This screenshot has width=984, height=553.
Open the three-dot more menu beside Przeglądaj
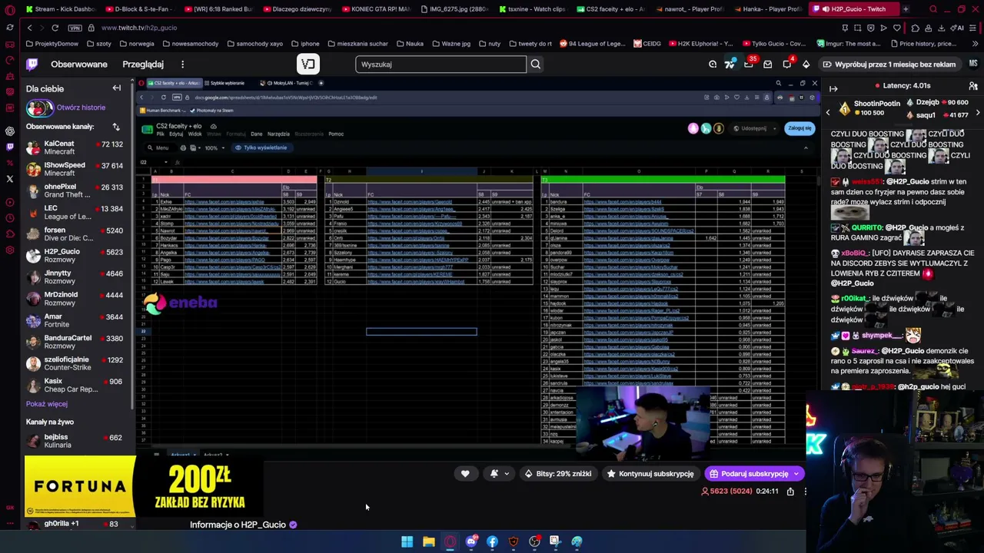point(183,65)
